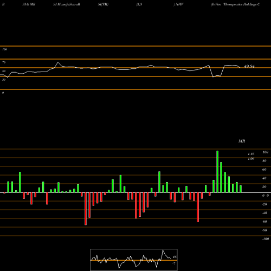
Task: Click the MR right axis label '-20'
Action: point(264,204)
